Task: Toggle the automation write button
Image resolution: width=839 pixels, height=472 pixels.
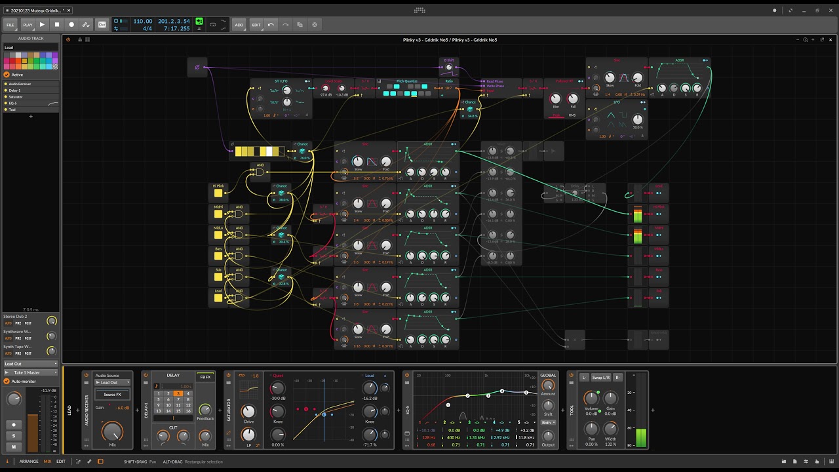Action: click(86, 25)
